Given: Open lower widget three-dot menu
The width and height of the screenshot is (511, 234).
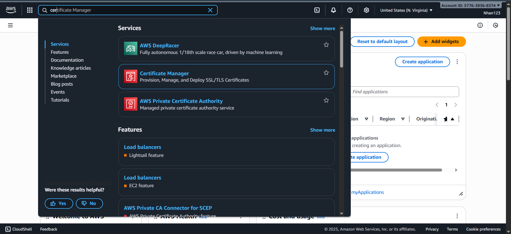Looking at the screenshot, I should (457, 216).
